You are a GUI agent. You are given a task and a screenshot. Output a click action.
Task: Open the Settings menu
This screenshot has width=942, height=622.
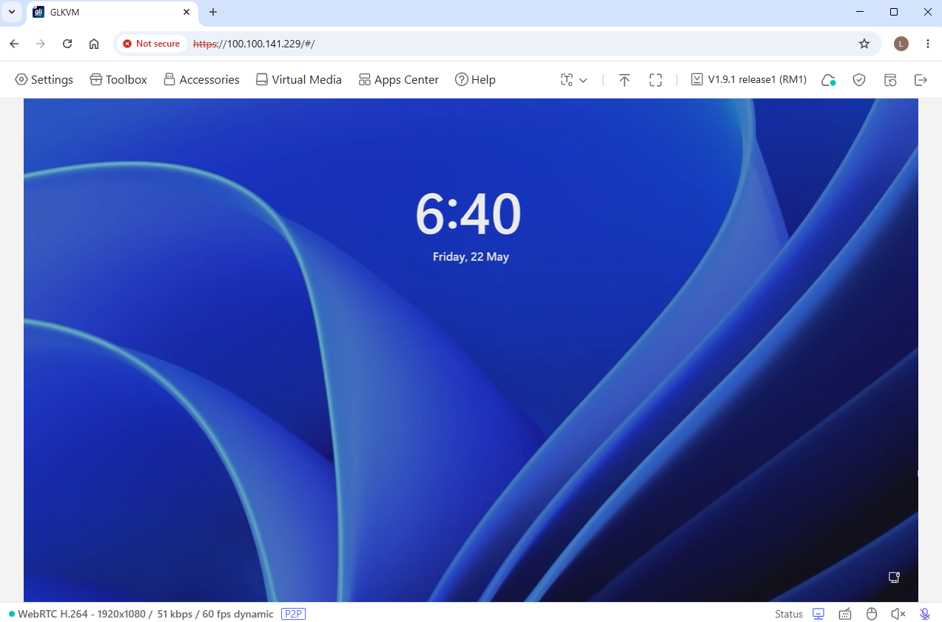[44, 79]
